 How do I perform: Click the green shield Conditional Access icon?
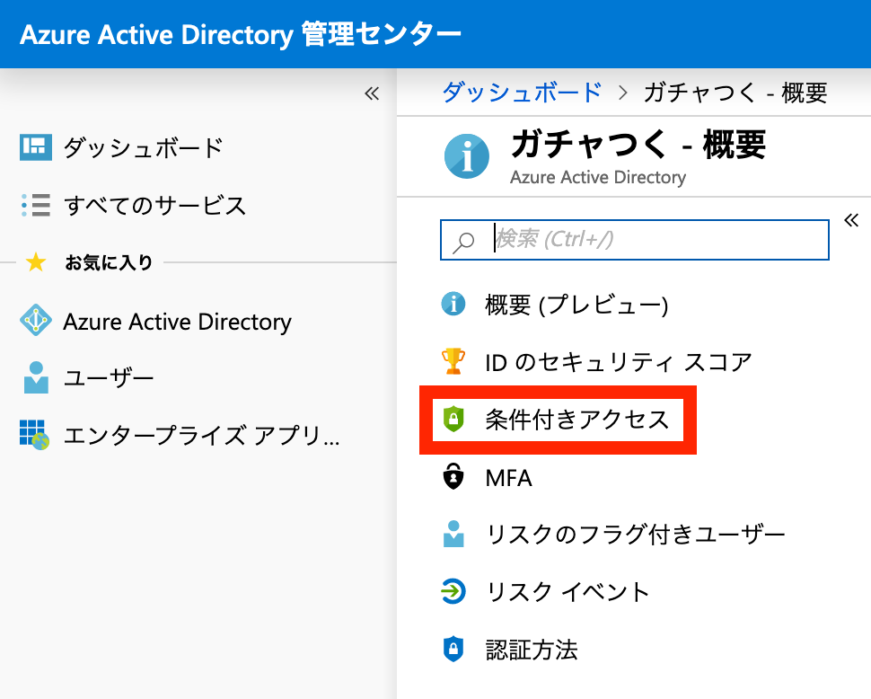(453, 419)
